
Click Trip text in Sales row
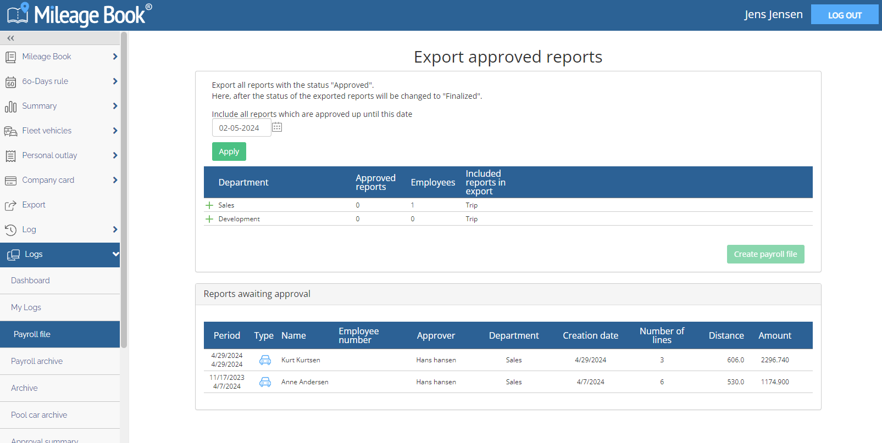[x=471, y=205]
